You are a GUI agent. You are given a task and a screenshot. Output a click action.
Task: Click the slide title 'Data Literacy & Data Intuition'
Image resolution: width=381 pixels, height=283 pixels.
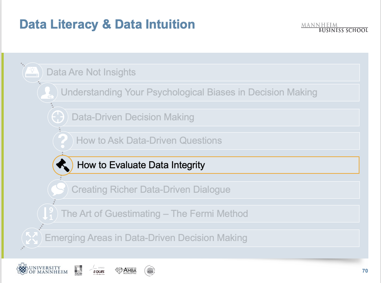(107, 25)
